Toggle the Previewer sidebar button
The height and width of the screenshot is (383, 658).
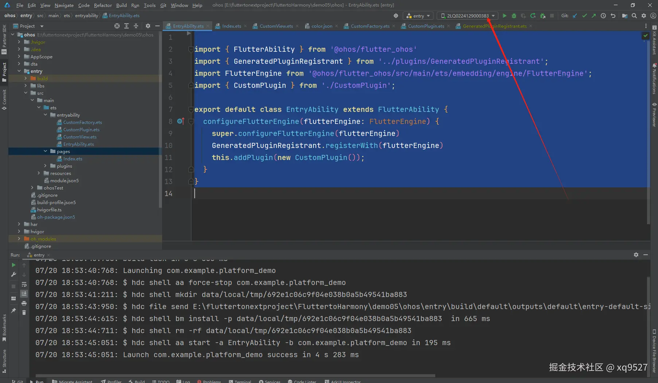(x=654, y=114)
